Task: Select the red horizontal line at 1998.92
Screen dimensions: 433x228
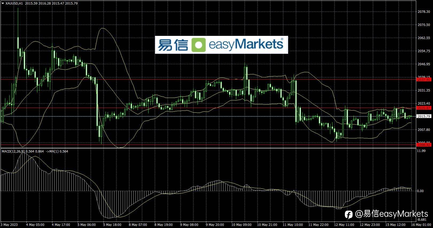Action: click(x=208, y=145)
